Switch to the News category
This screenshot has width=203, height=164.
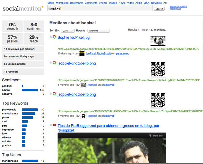[x=122, y=3]
